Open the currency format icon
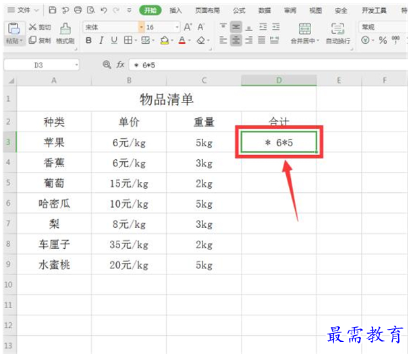Viewport: 409px width, 356px height. click(365, 40)
